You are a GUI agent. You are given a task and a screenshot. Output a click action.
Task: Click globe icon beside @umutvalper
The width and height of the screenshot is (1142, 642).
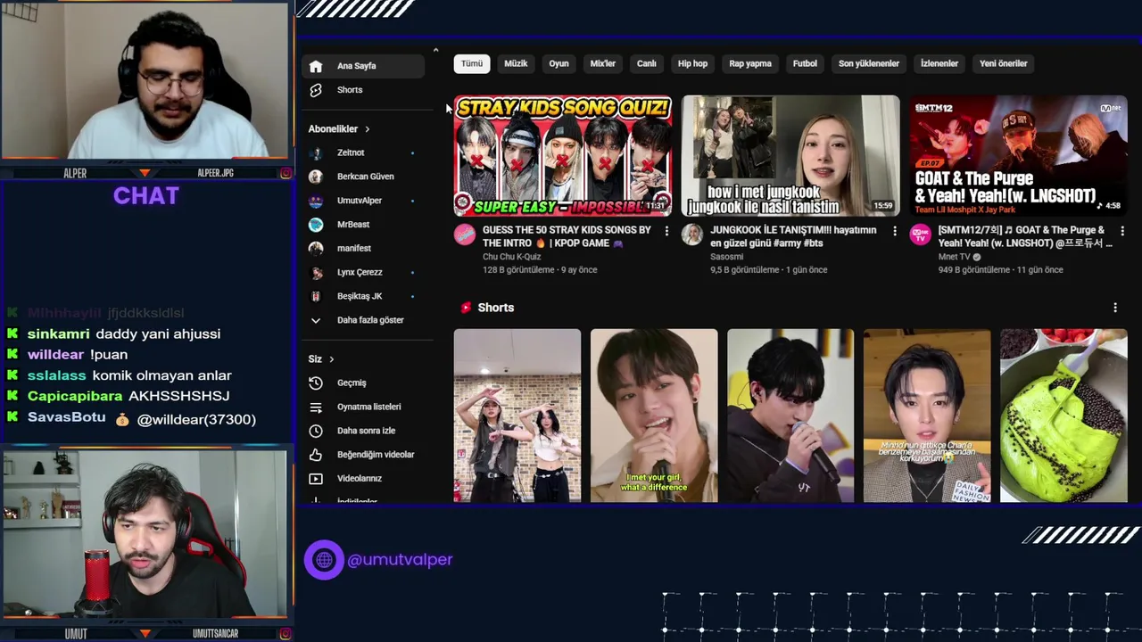[x=324, y=560]
